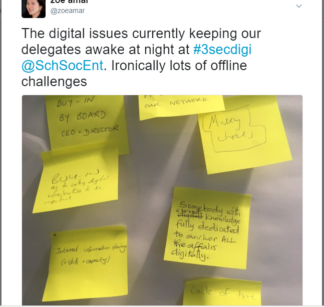Open Zoe Amar's profile picture avatar
Screen dimensions: 324x307
click(34, 9)
